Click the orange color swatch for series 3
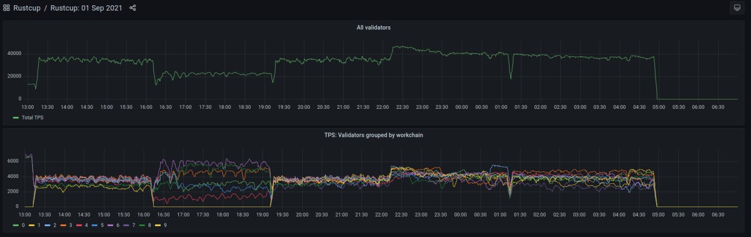Image resolution: width=751 pixels, height=237 pixels. [63, 225]
